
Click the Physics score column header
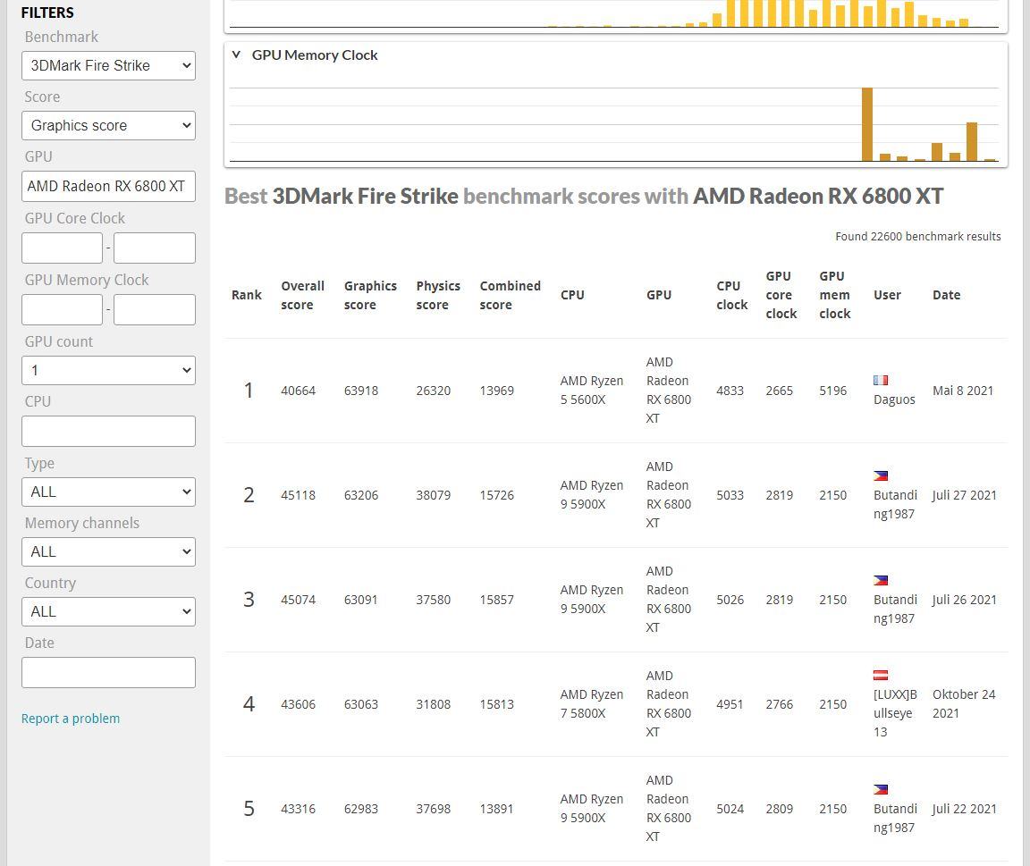(x=438, y=296)
